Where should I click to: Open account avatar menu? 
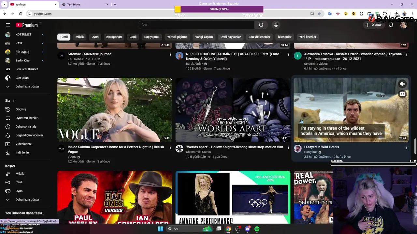(404, 25)
